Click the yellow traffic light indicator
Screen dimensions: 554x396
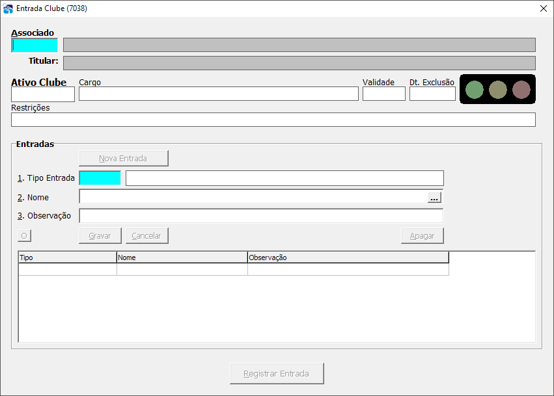tap(498, 90)
